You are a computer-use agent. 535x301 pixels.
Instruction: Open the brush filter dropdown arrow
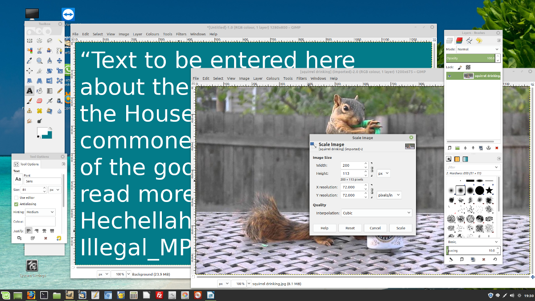(x=497, y=167)
